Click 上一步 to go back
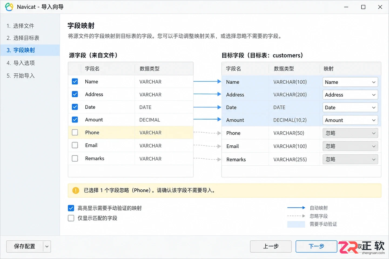This screenshot has width=389, height=259. (x=271, y=246)
